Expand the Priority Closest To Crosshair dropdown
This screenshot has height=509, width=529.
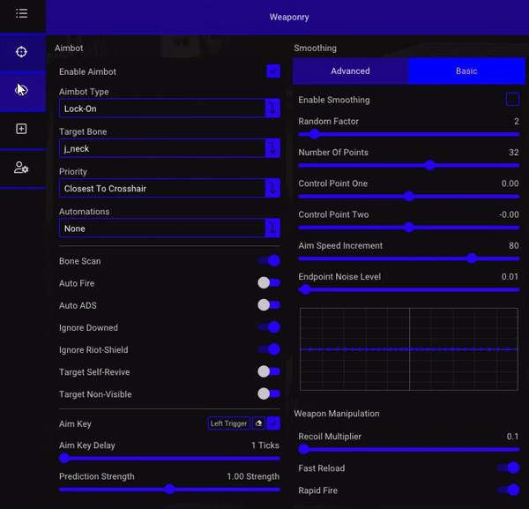[169, 189]
